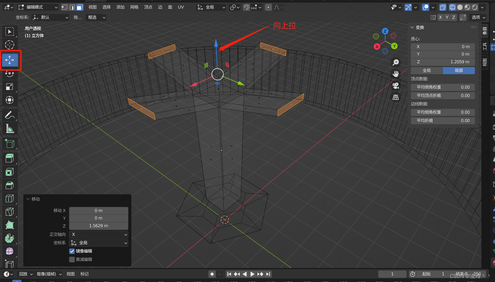The width and height of the screenshot is (495, 282).
Task: Select the Extrude Region tool
Action: (10, 158)
